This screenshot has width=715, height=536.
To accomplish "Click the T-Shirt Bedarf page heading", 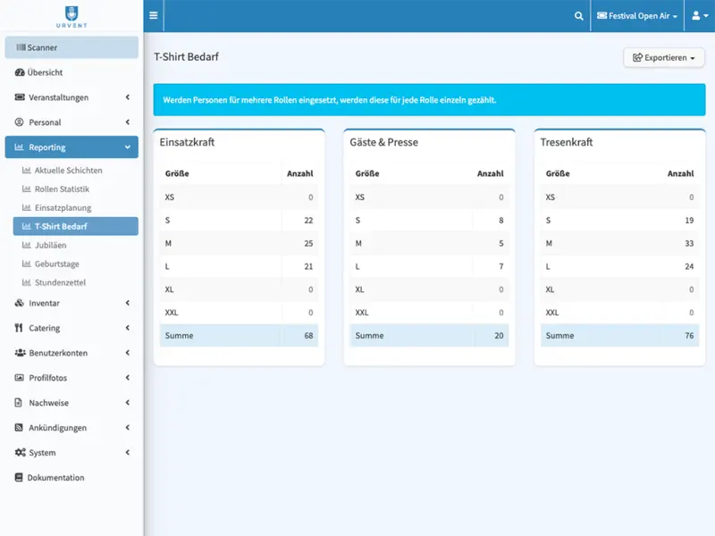I will pyautogui.click(x=187, y=56).
